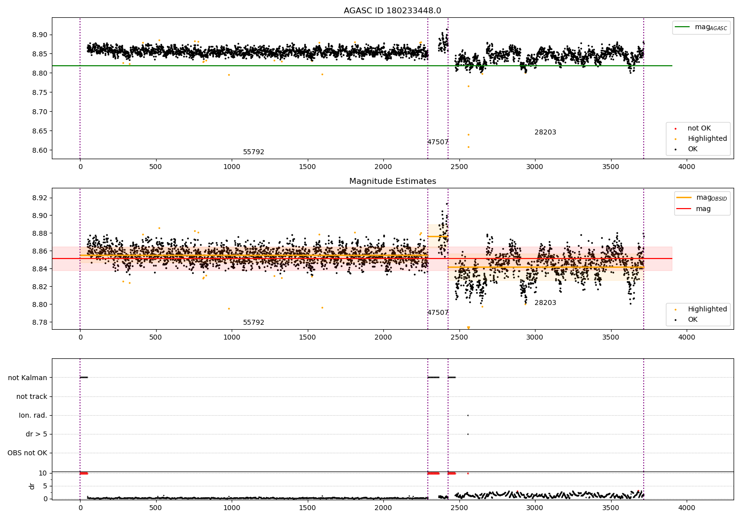The image size is (741, 519).
Task: Click the '5' tick on the dr axis
Action: pyautogui.click(x=45, y=486)
